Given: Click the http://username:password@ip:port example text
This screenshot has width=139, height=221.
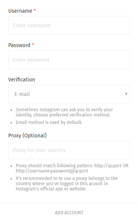Looking at the screenshot, I should tap(52, 171).
